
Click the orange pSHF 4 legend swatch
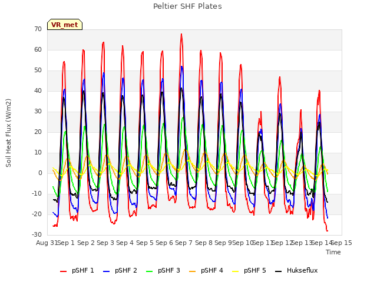[193, 271]
